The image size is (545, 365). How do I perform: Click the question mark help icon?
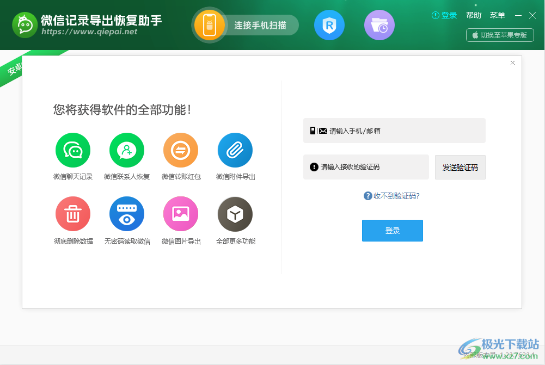368,196
